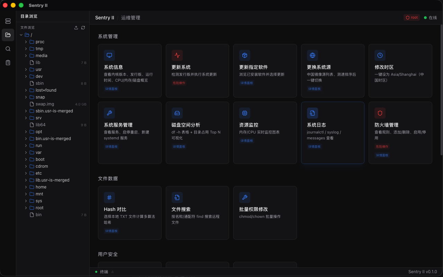
Task: Open the 系统日志 card
Action: pyautogui.click(x=333, y=132)
